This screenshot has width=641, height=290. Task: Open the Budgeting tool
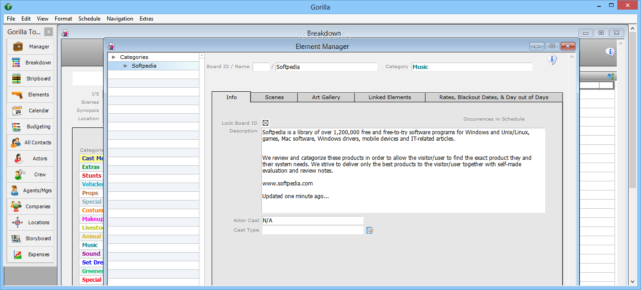coord(30,127)
